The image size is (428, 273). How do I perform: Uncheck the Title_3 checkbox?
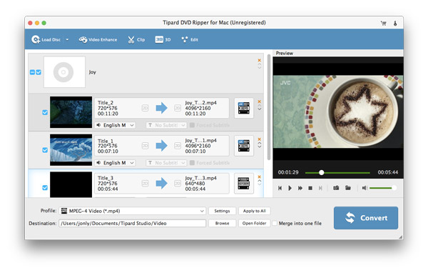(45, 188)
